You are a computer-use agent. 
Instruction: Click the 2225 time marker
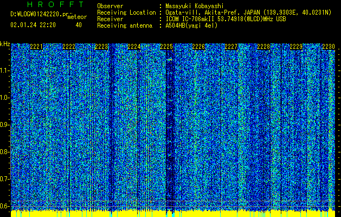(166, 47)
